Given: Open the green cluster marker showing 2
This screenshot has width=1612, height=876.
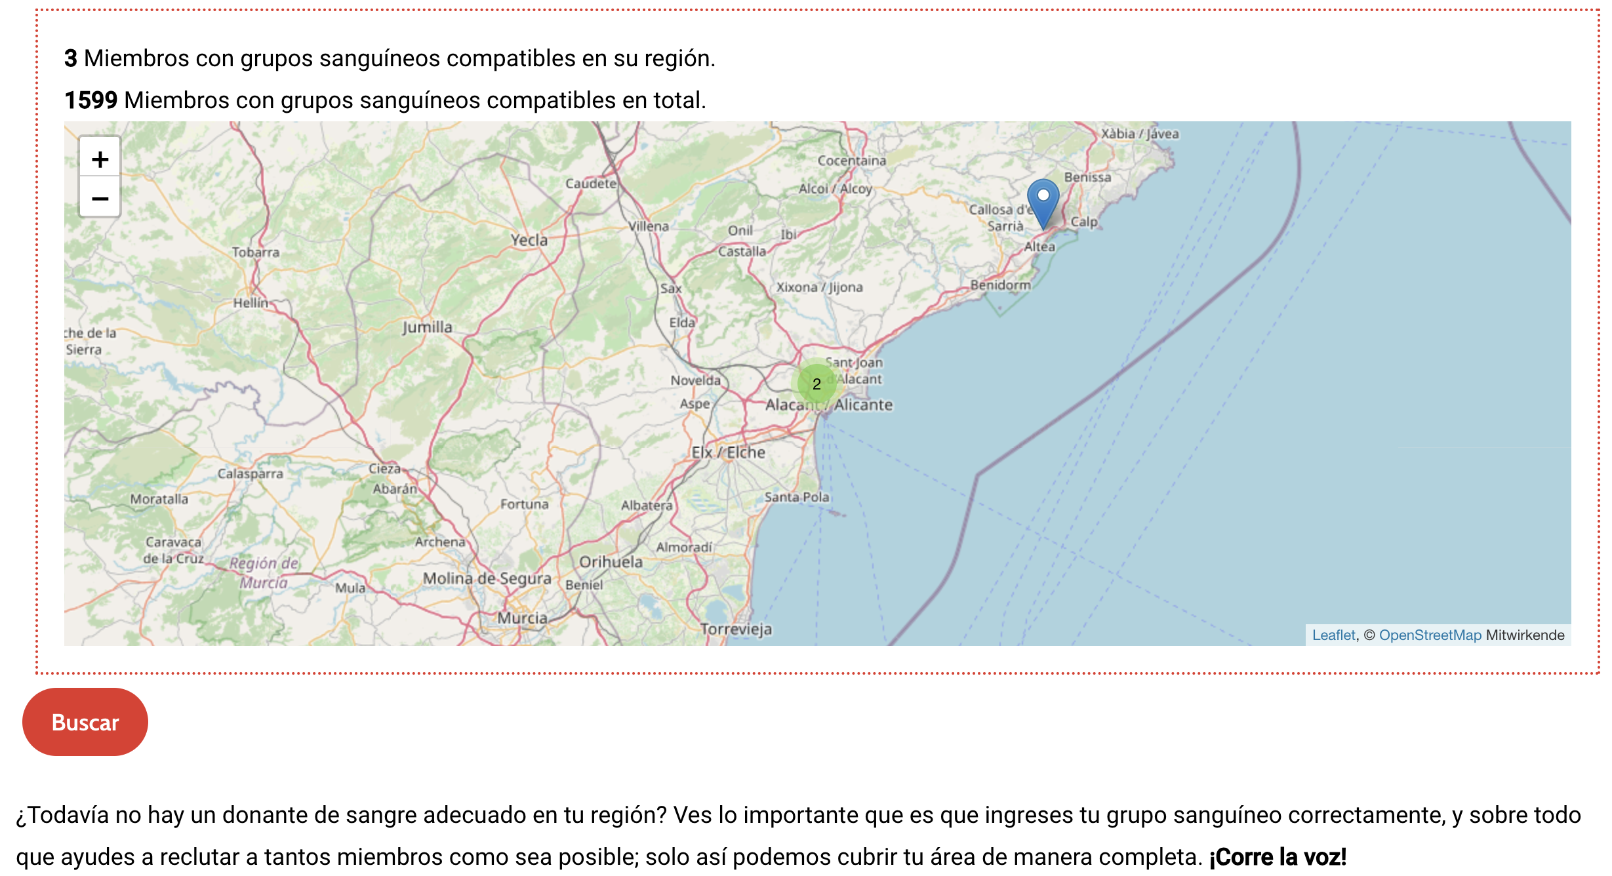Looking at the screenshot, I should point(816,384).
